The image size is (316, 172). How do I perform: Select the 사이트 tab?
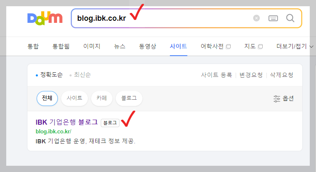(x=178, y=46)
